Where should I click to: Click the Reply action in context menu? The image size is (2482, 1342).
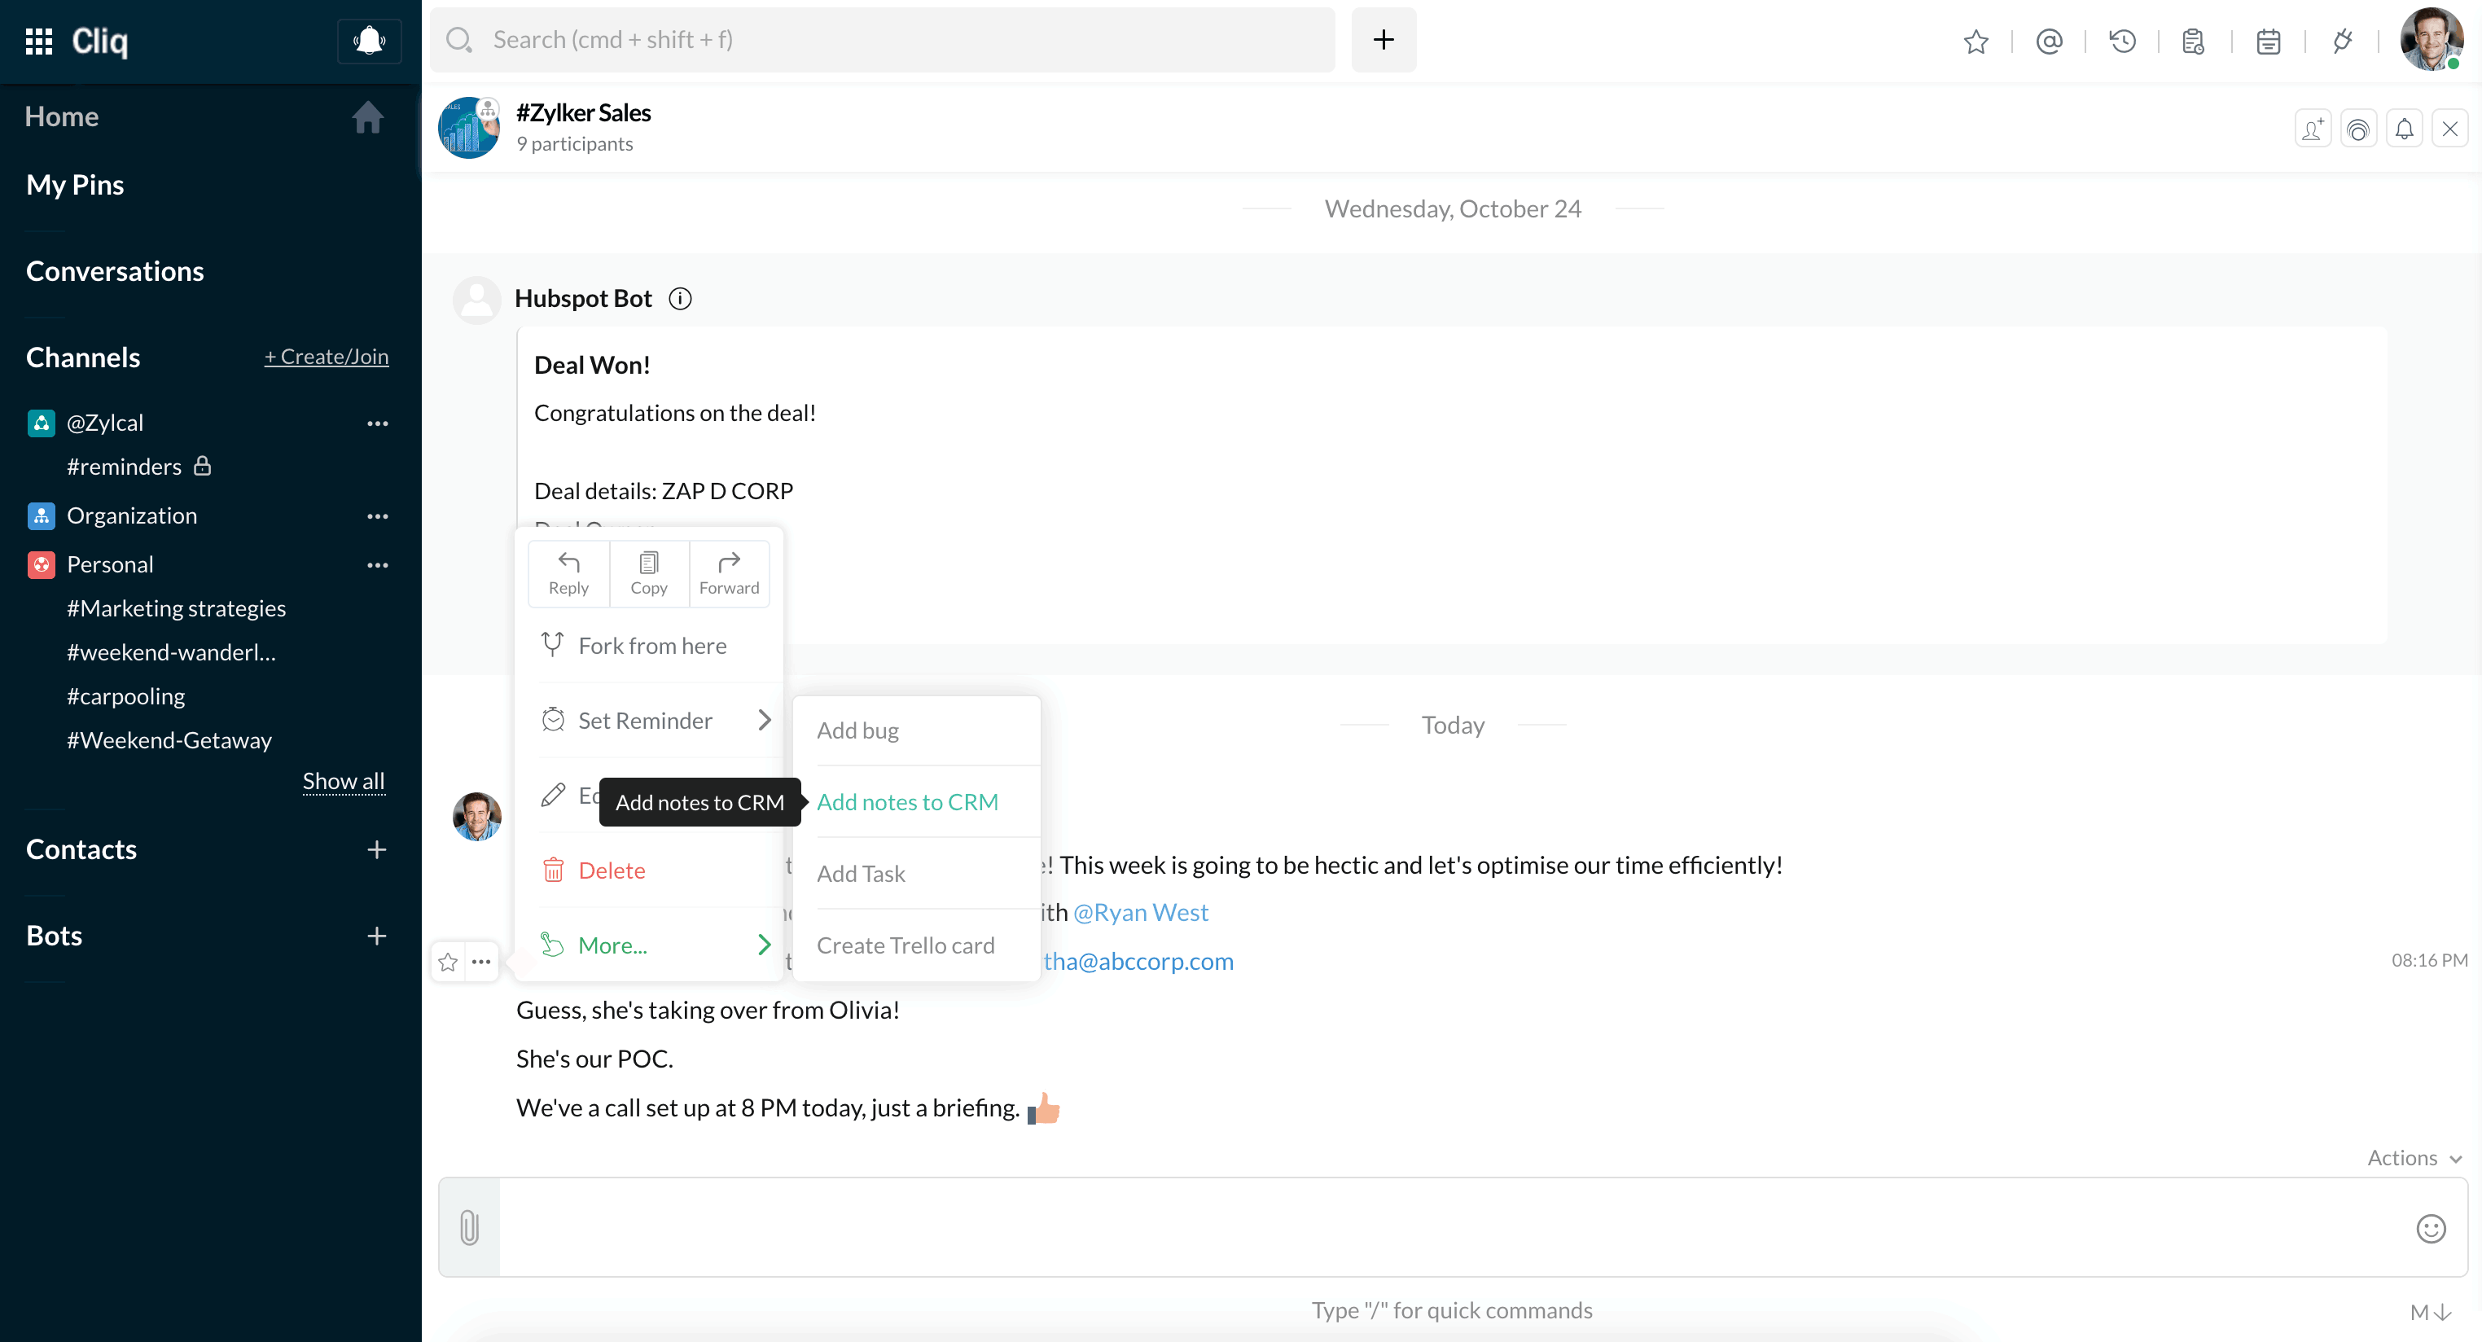point(568,574)
